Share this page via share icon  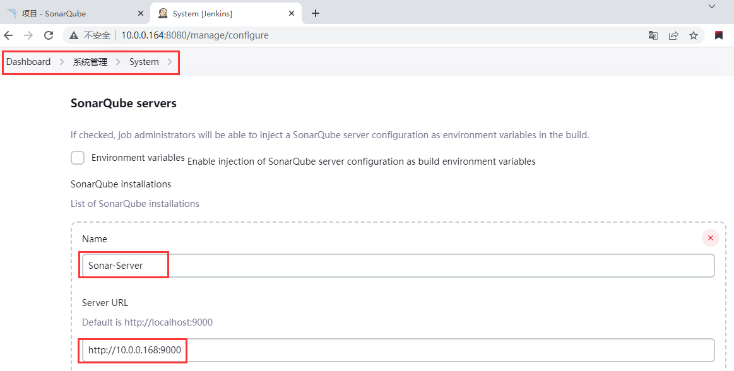coord(673,35)
